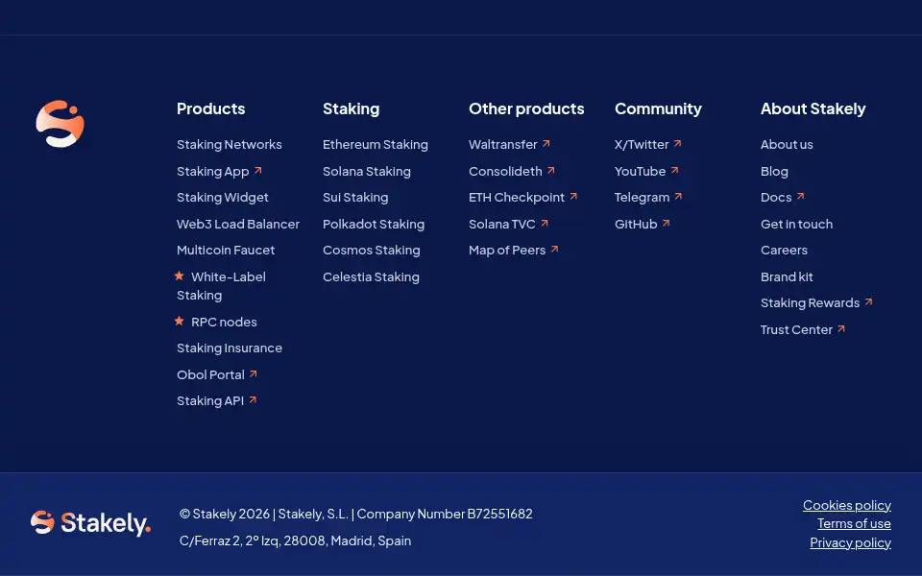Visit the Consolideth link
Image resolution: width=922 pixels, height=576 pixels.
505,172
